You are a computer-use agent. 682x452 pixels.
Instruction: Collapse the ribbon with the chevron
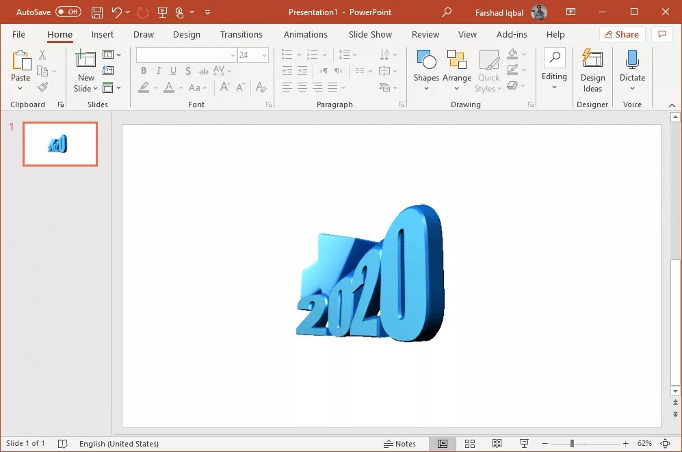(672, 105)
